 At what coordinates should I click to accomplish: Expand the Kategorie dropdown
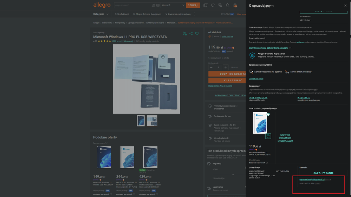click(101, 14)
